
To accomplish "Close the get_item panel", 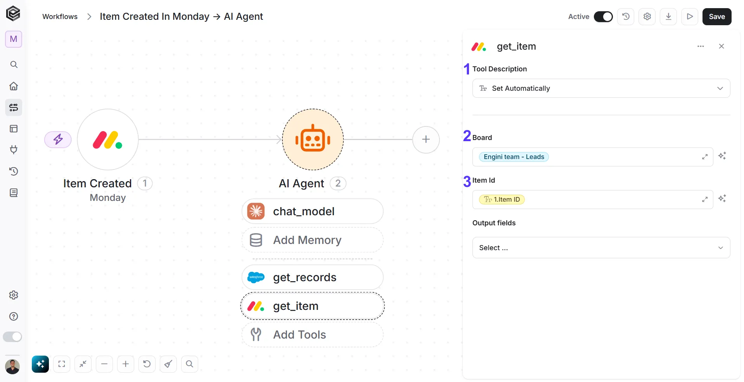I will 722,46.
